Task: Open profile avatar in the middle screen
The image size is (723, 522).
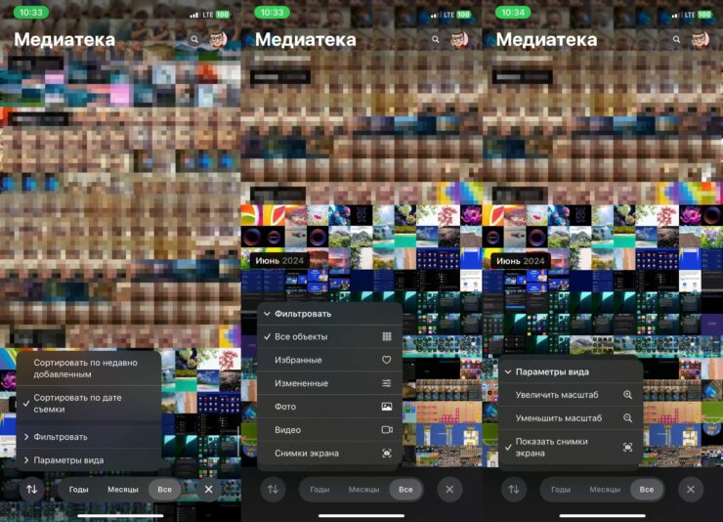Action: 459,40
